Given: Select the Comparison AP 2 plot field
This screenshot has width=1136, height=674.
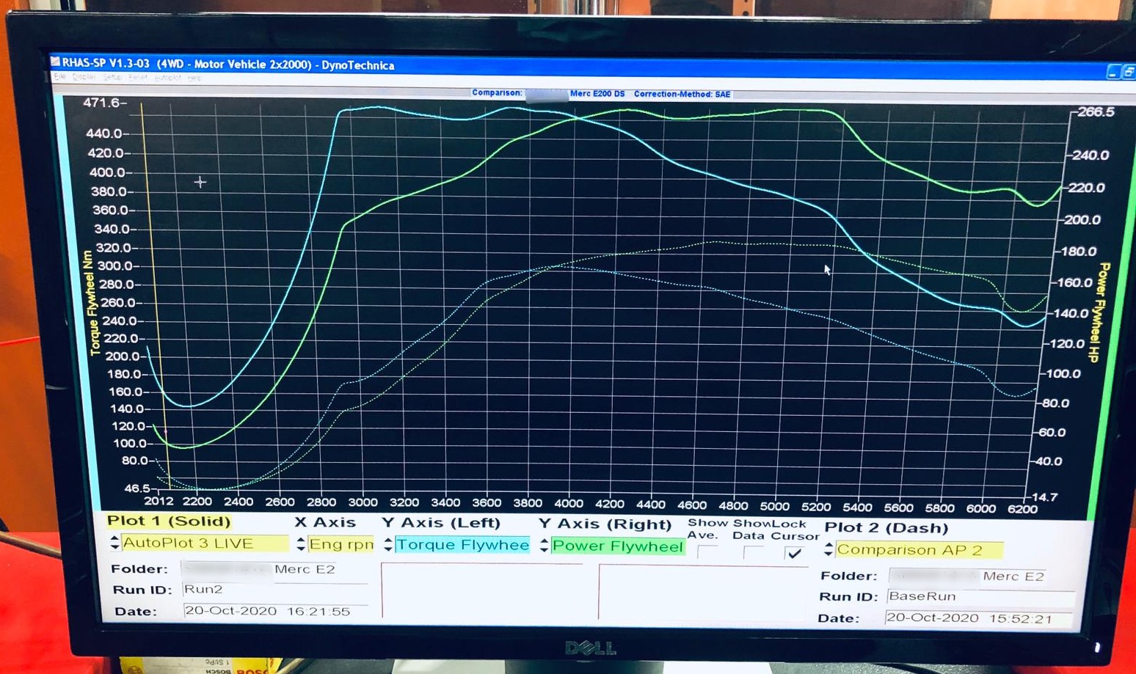Looking at the screenshot, I should (x=919, y=550).
